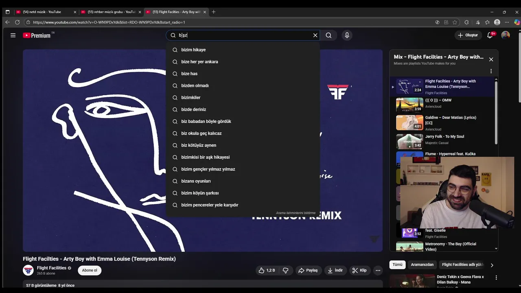Select 'biz kötüyüz aynen' suggestion
521x293 pixels.
coord(243,145)
